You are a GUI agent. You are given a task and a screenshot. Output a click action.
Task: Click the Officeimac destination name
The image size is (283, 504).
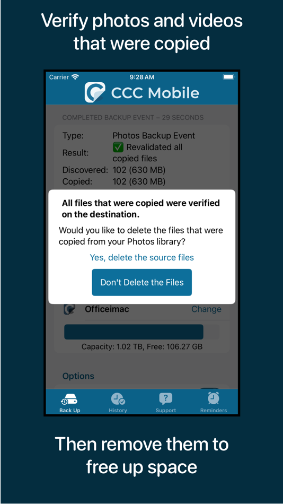point(107,309)
